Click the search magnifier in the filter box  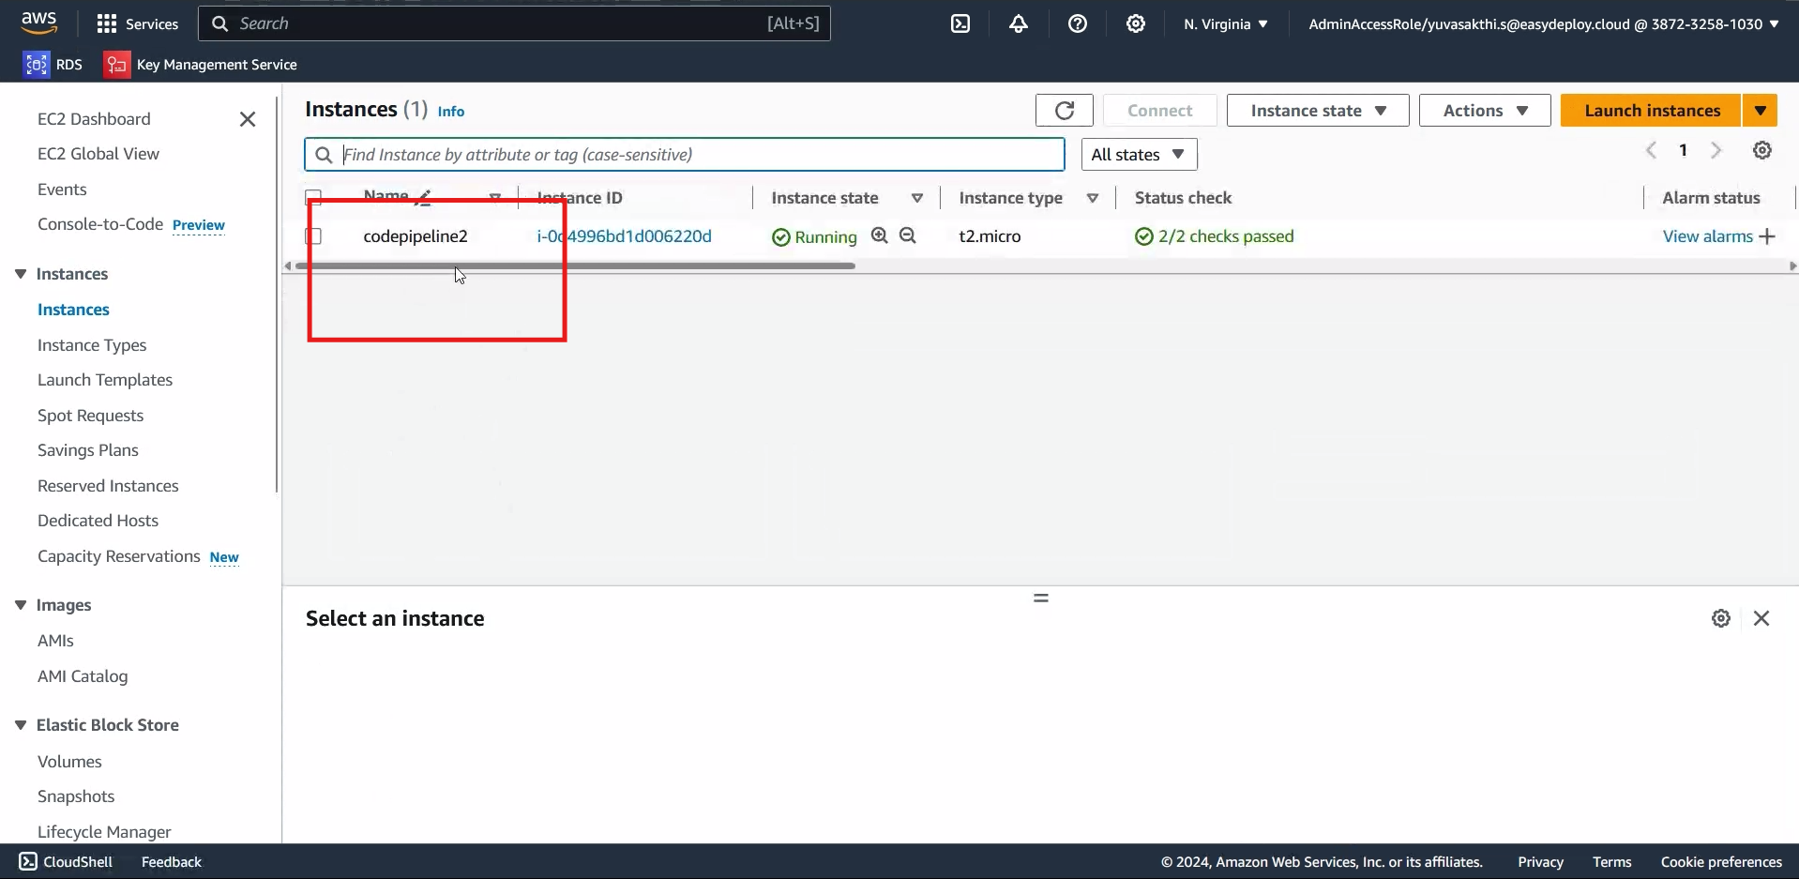(324, 155)
